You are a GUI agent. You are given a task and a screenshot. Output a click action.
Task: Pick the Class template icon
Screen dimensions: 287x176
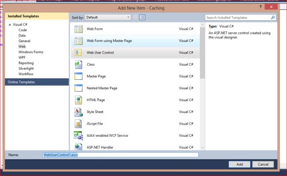coord(78,65)
